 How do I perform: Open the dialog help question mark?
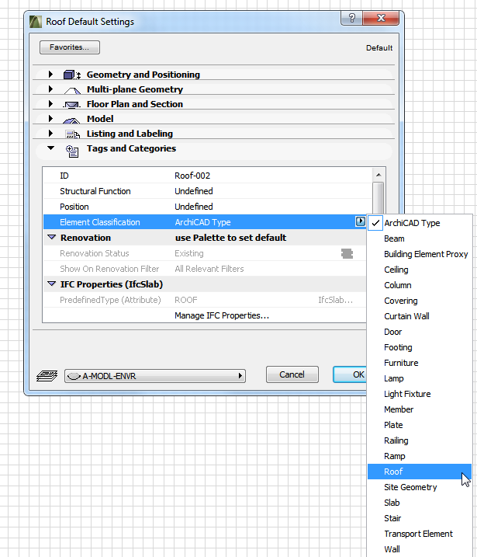[351, 18]
